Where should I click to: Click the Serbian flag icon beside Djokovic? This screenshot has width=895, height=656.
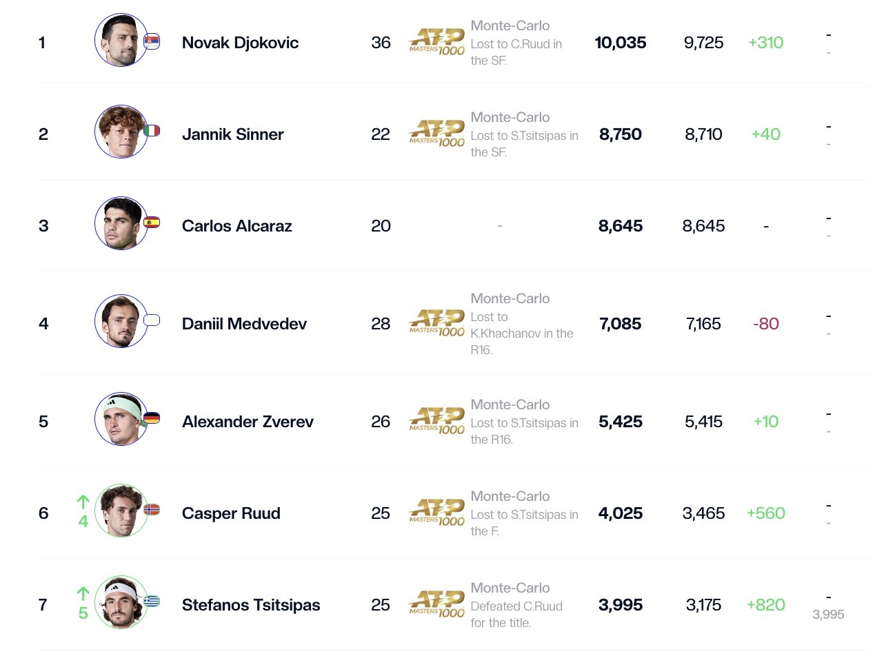point(152,41)
